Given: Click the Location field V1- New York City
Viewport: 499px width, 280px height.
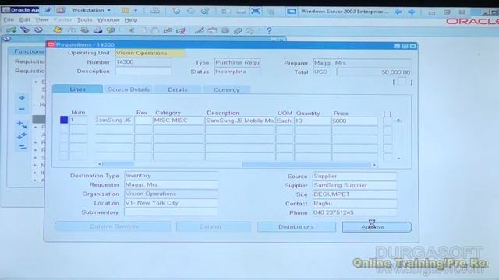Looking at the screenshot, I should pos(171,203).
